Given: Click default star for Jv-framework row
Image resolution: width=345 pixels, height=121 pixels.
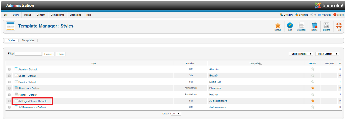Looking at the screenshot, I should tap(313, 107).
